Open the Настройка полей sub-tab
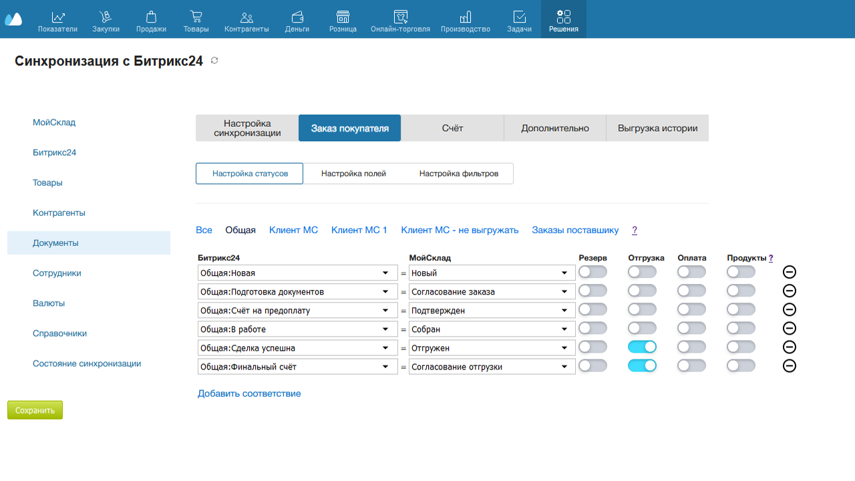This screenshot has width=855, height=481. point(353,174)
